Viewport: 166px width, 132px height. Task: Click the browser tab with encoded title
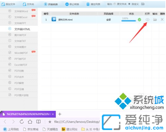(x=28, y=114)
